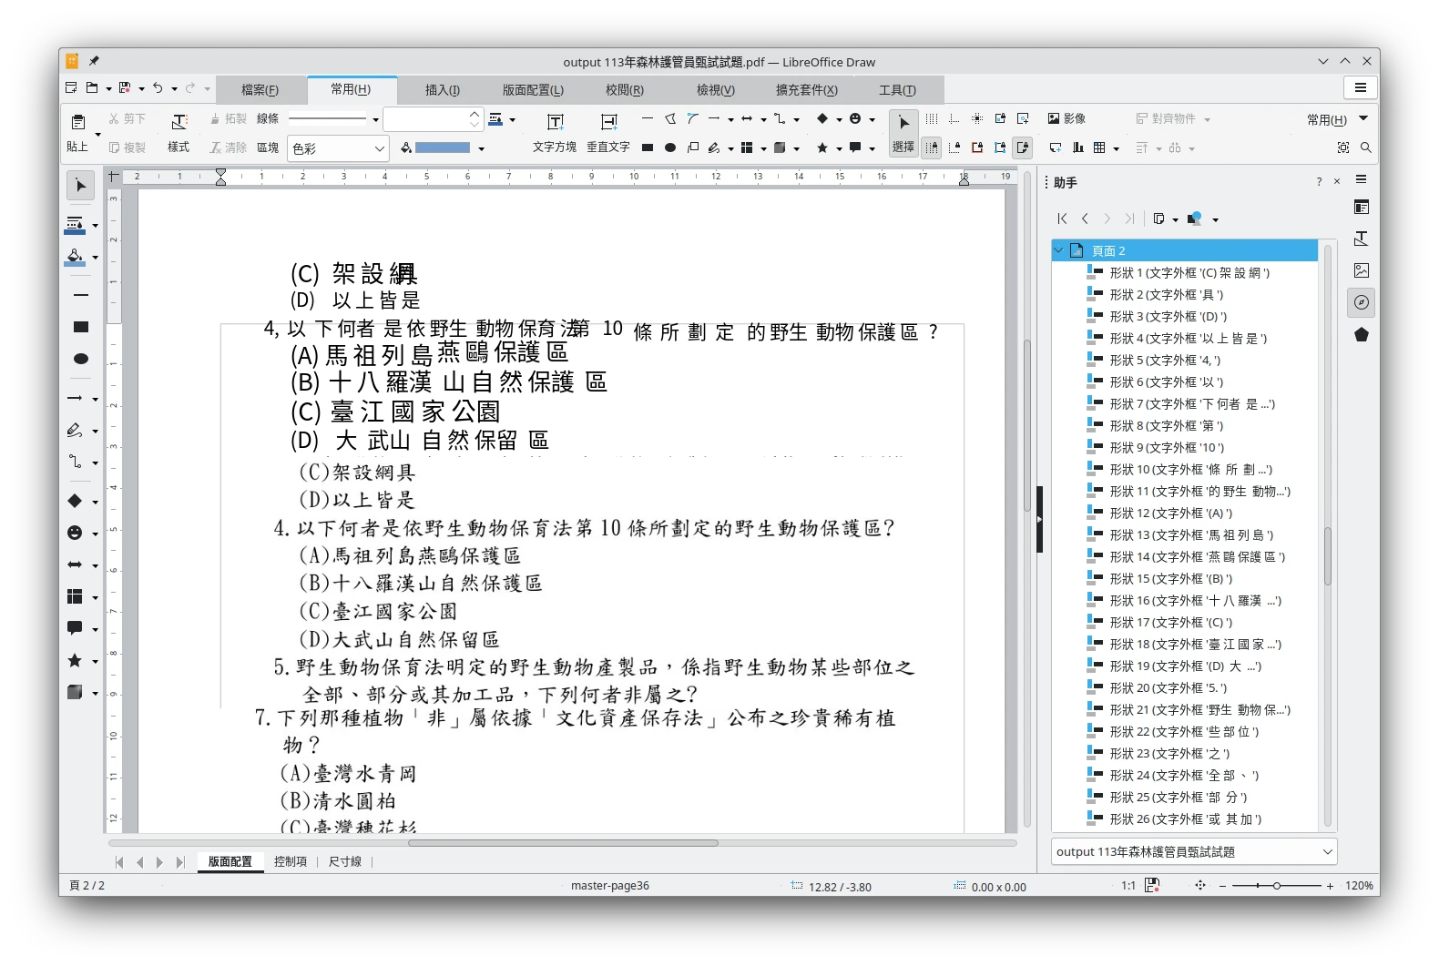Image resolution: width=1439 pixels, height=966 pixels.
Task: Switch to 控制項 layer tab
Action: 291,861
